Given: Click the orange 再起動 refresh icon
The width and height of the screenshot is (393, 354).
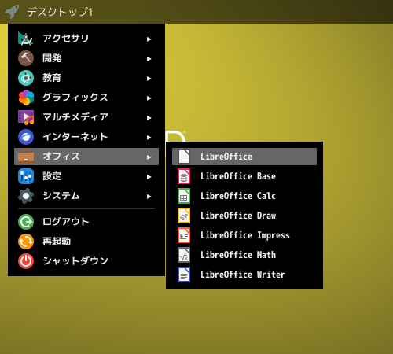Looking at the screenshot, I should coord(26,242).
